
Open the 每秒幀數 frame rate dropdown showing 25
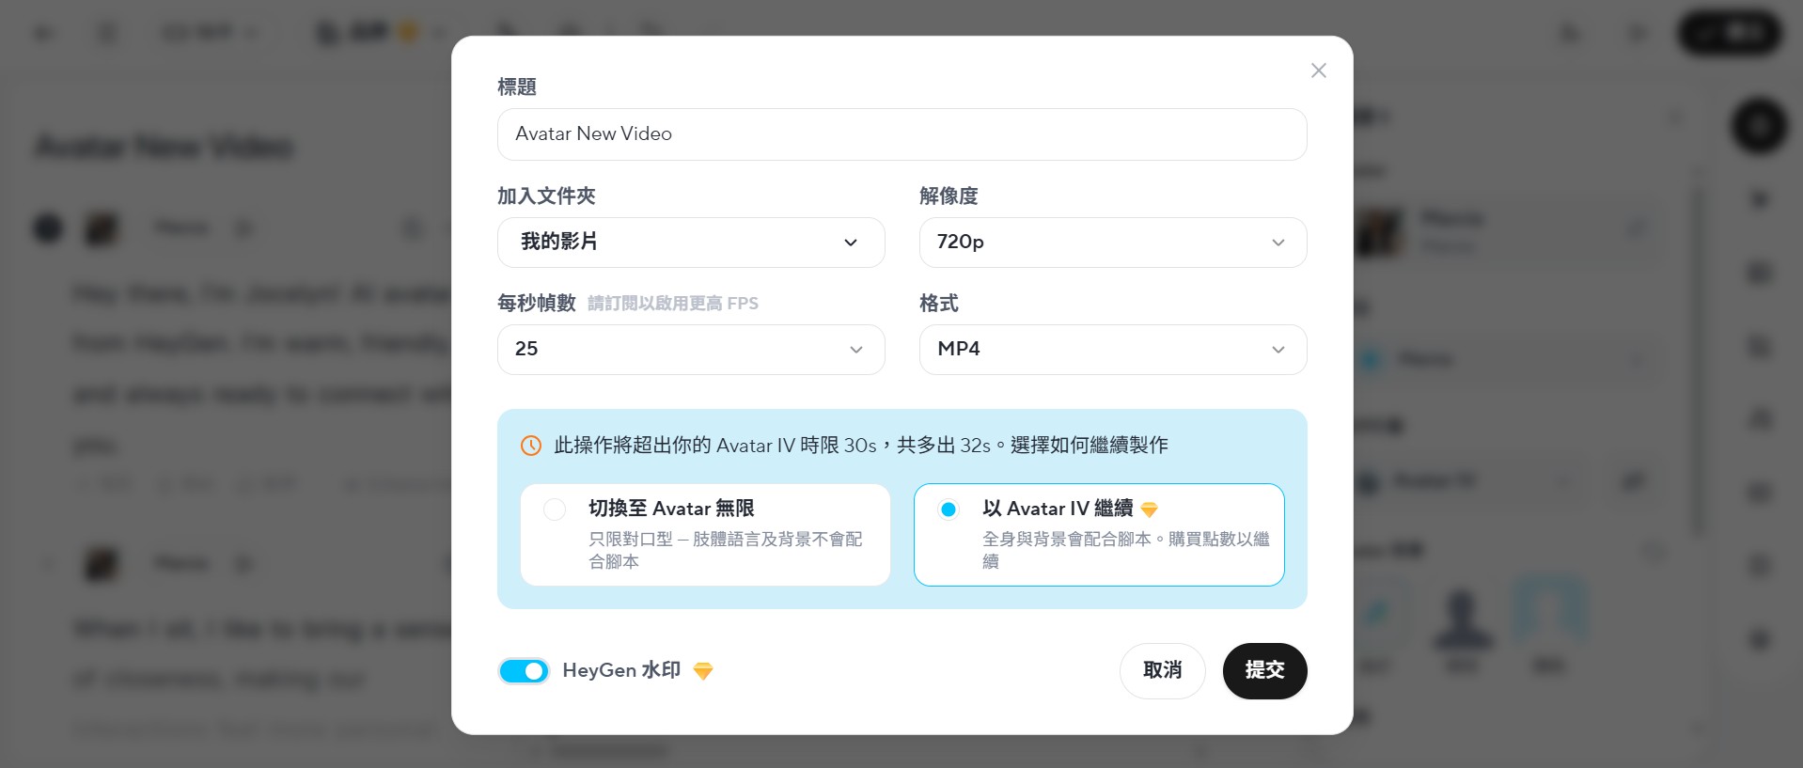click(x=691, y=350)
